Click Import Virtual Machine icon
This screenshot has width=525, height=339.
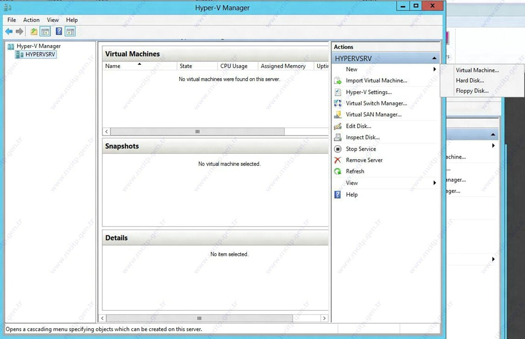(x=338, y=80)
